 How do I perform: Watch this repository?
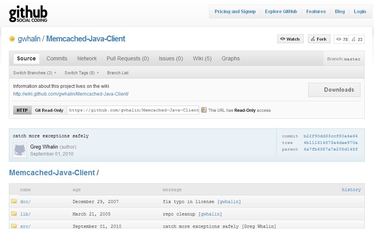(x=290, y=39)
